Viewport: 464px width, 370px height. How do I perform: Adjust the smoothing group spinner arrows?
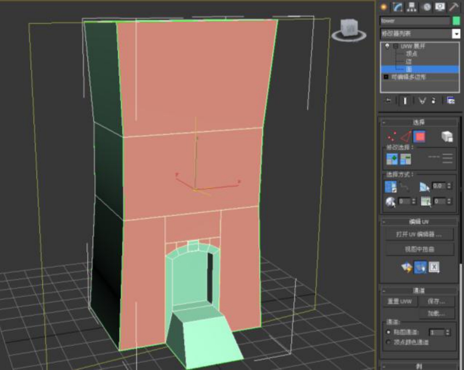pos(449,201)
